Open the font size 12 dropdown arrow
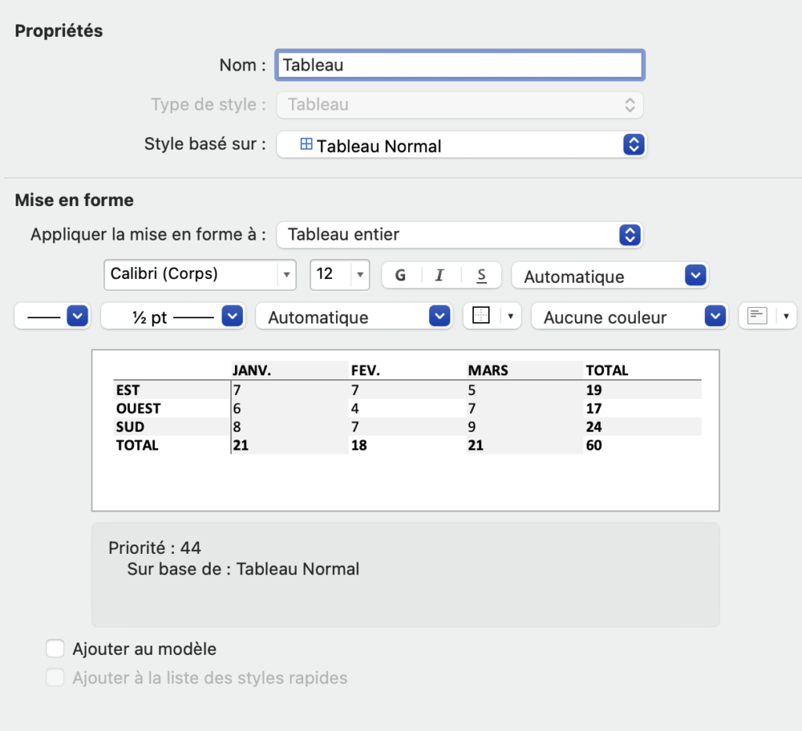Viewport: 802px width, 731px height. click(360, 275)
